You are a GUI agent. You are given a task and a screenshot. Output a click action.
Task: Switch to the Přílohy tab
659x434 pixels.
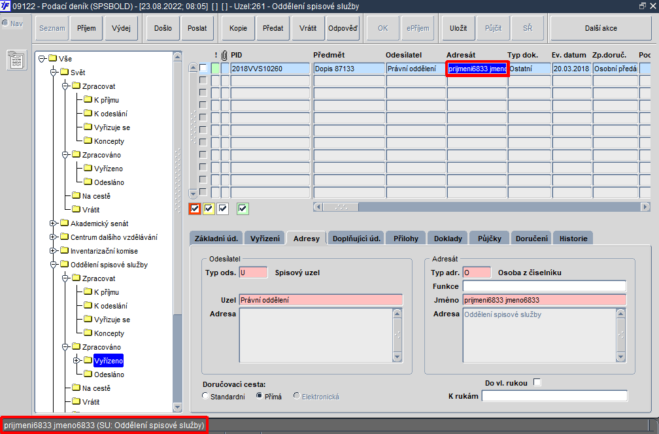click(x=405, y=238)
